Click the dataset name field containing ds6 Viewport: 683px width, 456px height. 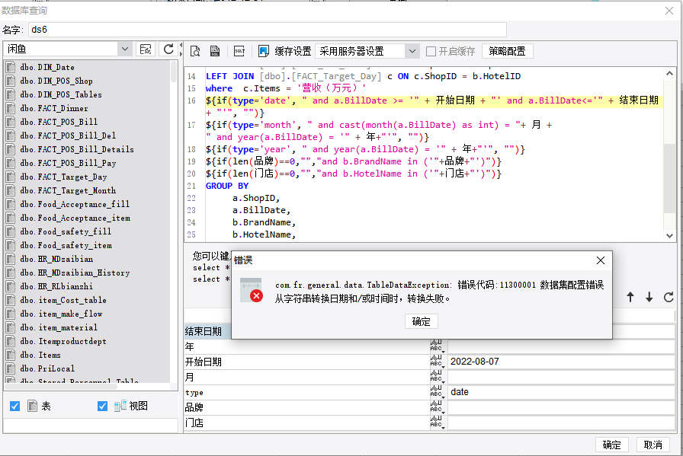point(351,30)
